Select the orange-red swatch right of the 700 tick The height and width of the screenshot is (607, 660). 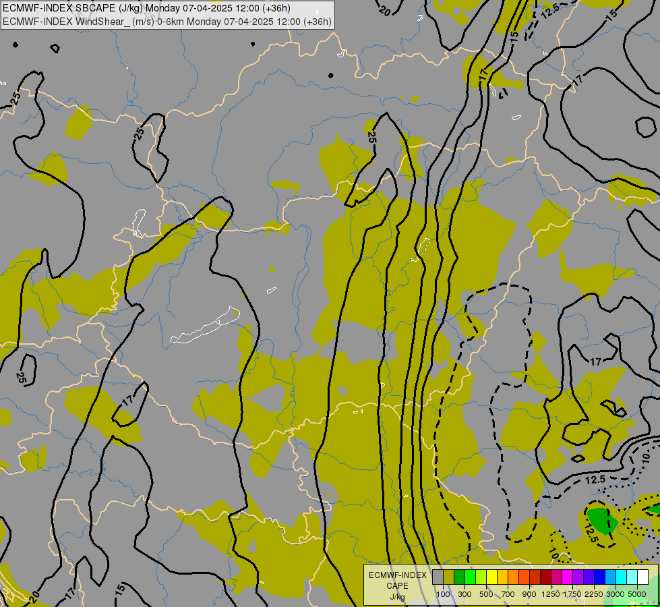coord(524,577)
